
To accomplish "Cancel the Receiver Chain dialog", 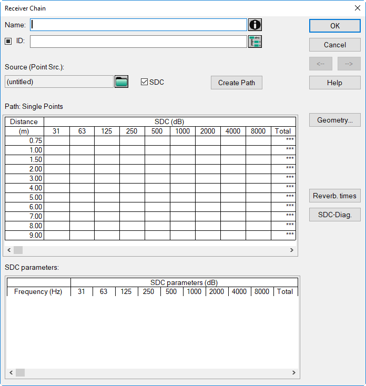I will point(335,45).
